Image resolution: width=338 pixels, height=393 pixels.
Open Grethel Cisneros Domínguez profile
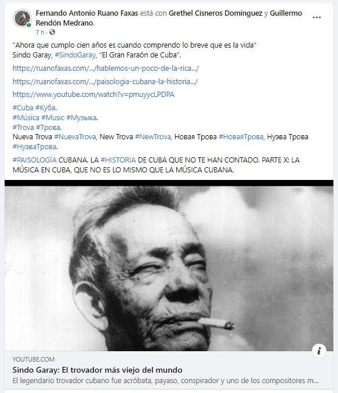[216, 13]
